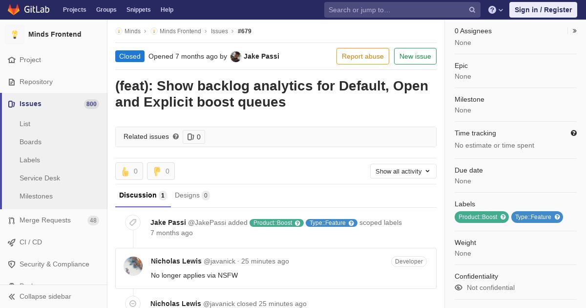The image size is (586, 308).
Task: Click Nicholas Lewis's comment avatar
Action: click(133, 266)
